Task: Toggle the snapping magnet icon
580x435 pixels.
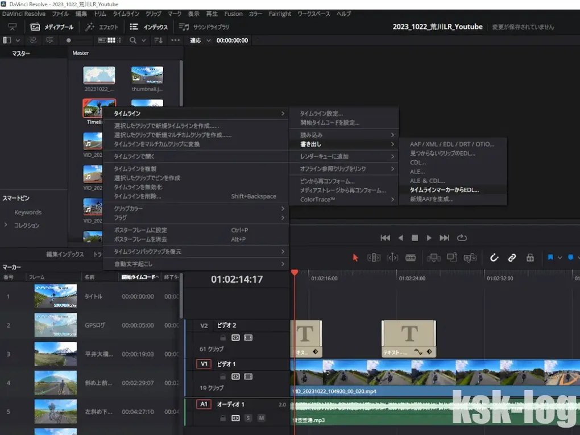Action: coord(494,258)
